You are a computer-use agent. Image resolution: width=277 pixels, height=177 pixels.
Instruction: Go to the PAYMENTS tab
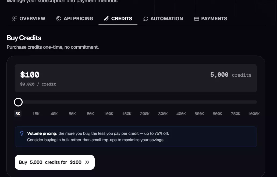coord(211,19)
